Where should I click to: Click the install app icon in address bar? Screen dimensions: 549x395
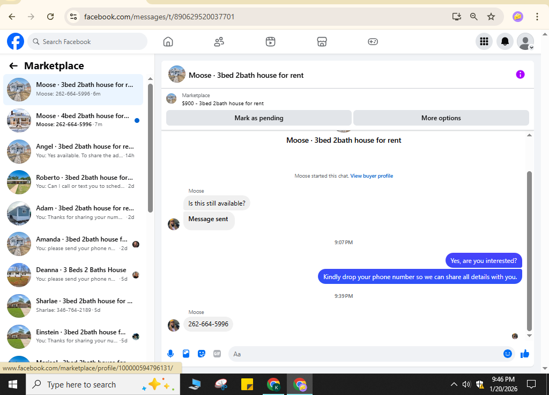pos(457,17)
